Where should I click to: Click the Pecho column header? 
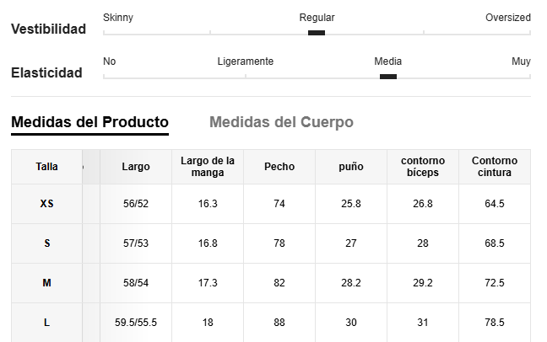pyautogui.click(x=279, y=167)
